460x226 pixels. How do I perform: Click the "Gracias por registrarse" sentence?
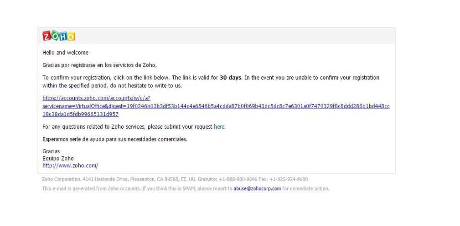(99, 65)
